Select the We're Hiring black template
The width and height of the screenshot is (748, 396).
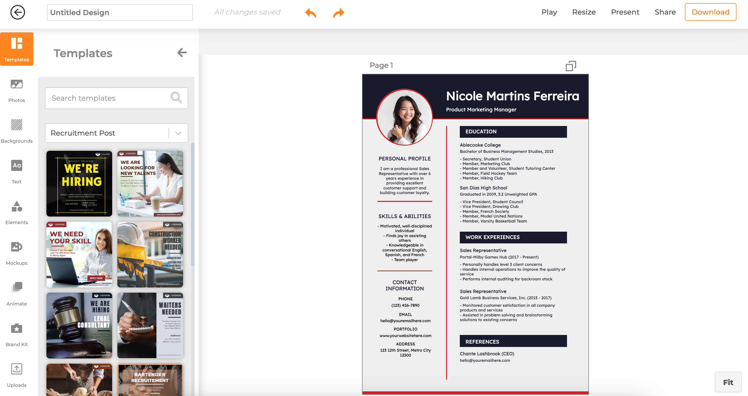point(79,183)
